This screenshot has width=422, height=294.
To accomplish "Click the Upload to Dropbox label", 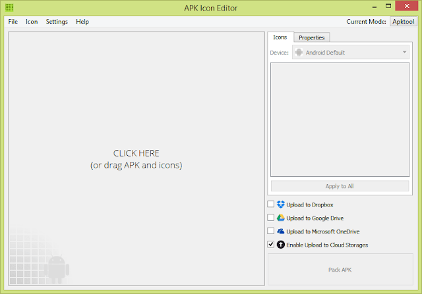I will [x=310, y=205].
